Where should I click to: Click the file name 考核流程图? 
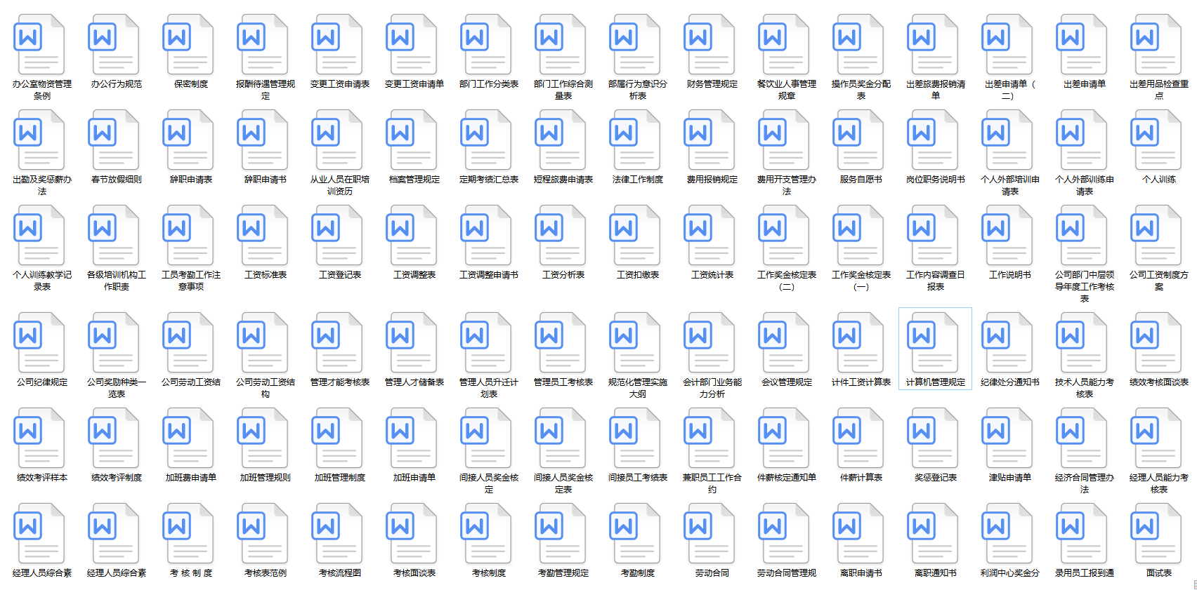pyautogui.click(x=340, y=573)
